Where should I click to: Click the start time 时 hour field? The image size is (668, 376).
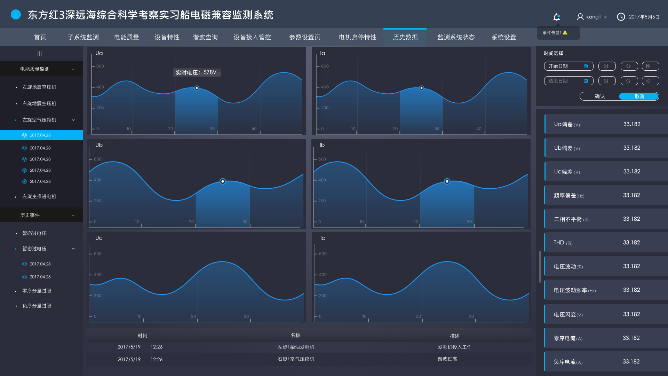coord(606,66)
